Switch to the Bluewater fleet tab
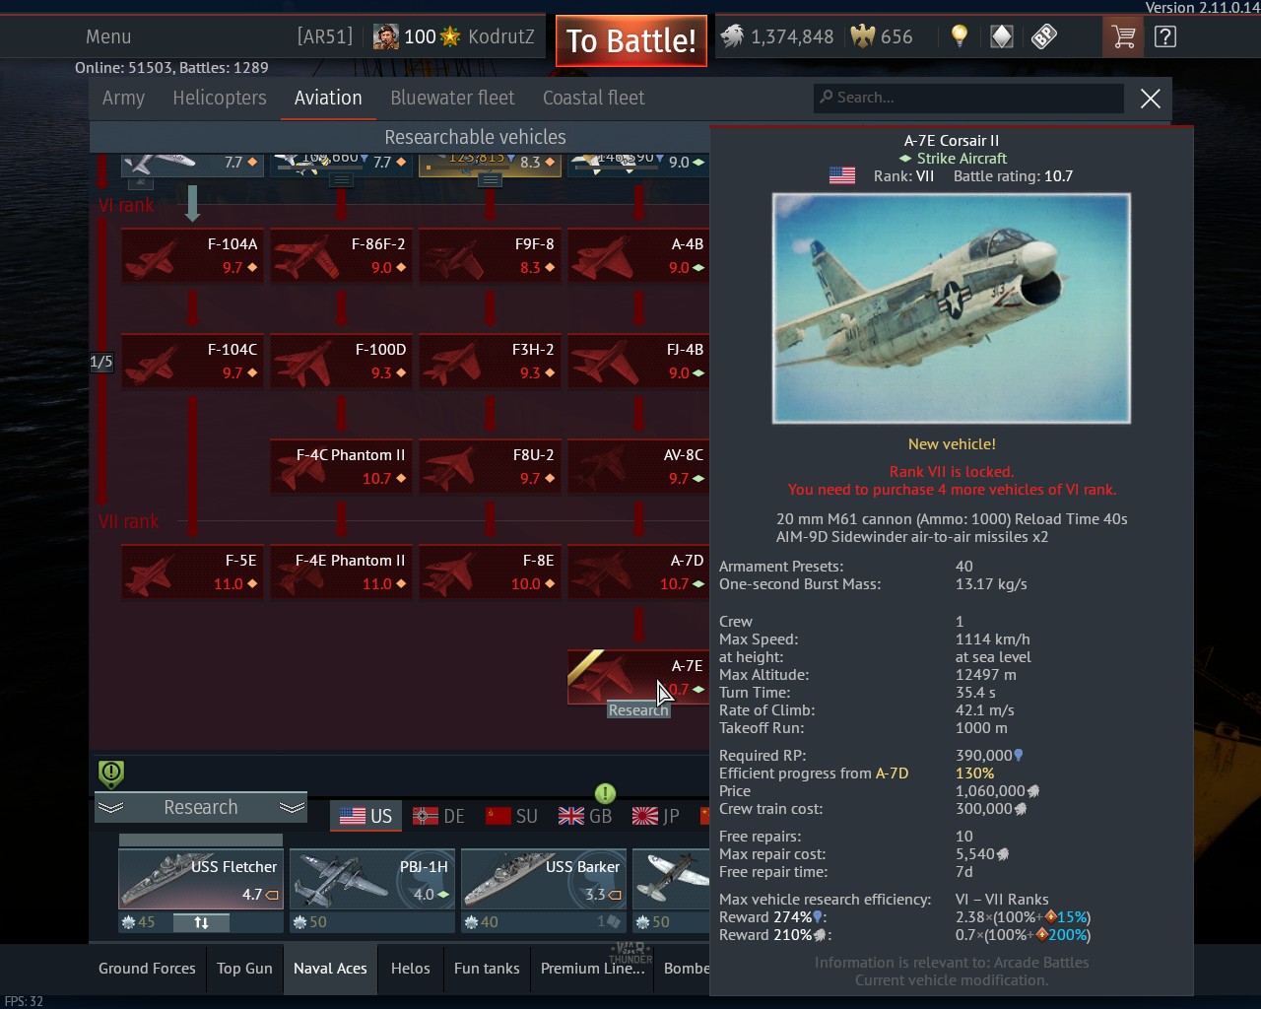 click(452, 98)
